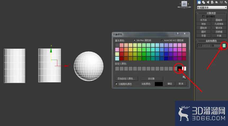The width and height of the screenshot is (228, 126).
Task: Click the green Y axis gizmo arrow
Action: point(51,50)
